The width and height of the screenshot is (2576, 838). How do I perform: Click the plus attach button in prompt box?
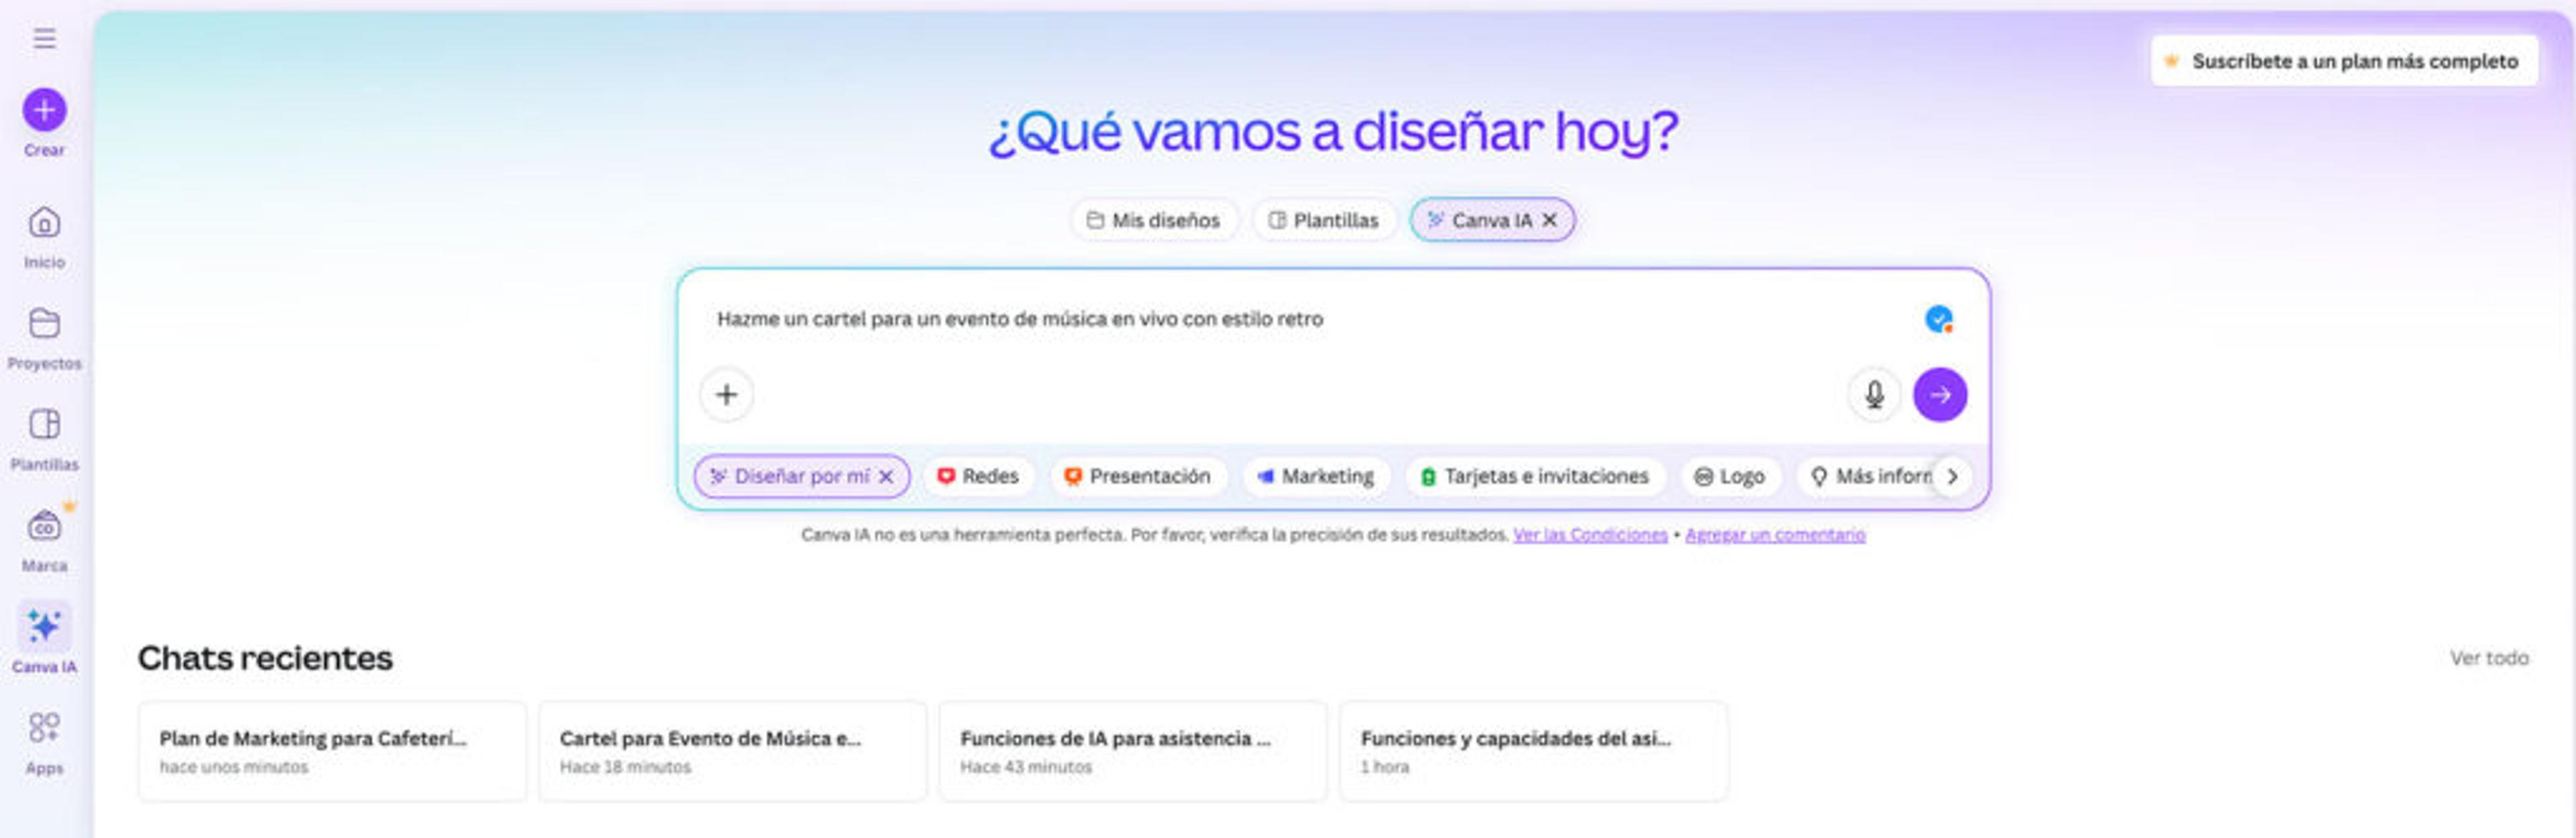726,394
